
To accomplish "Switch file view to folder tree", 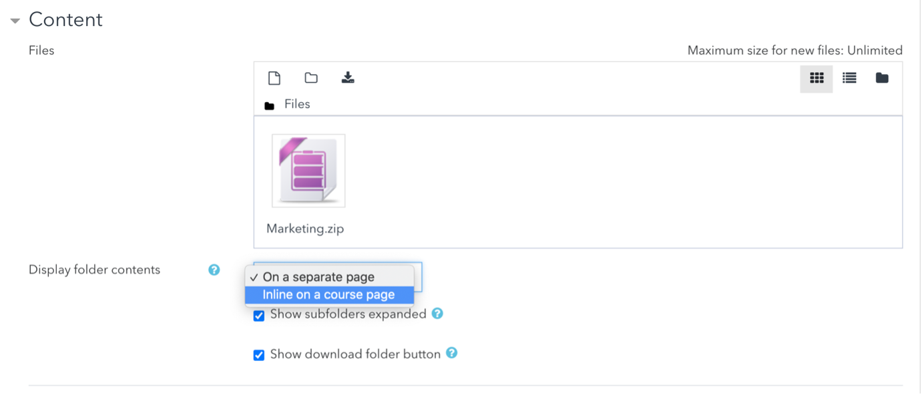I will pyautogui.click(x=882, y=78).
